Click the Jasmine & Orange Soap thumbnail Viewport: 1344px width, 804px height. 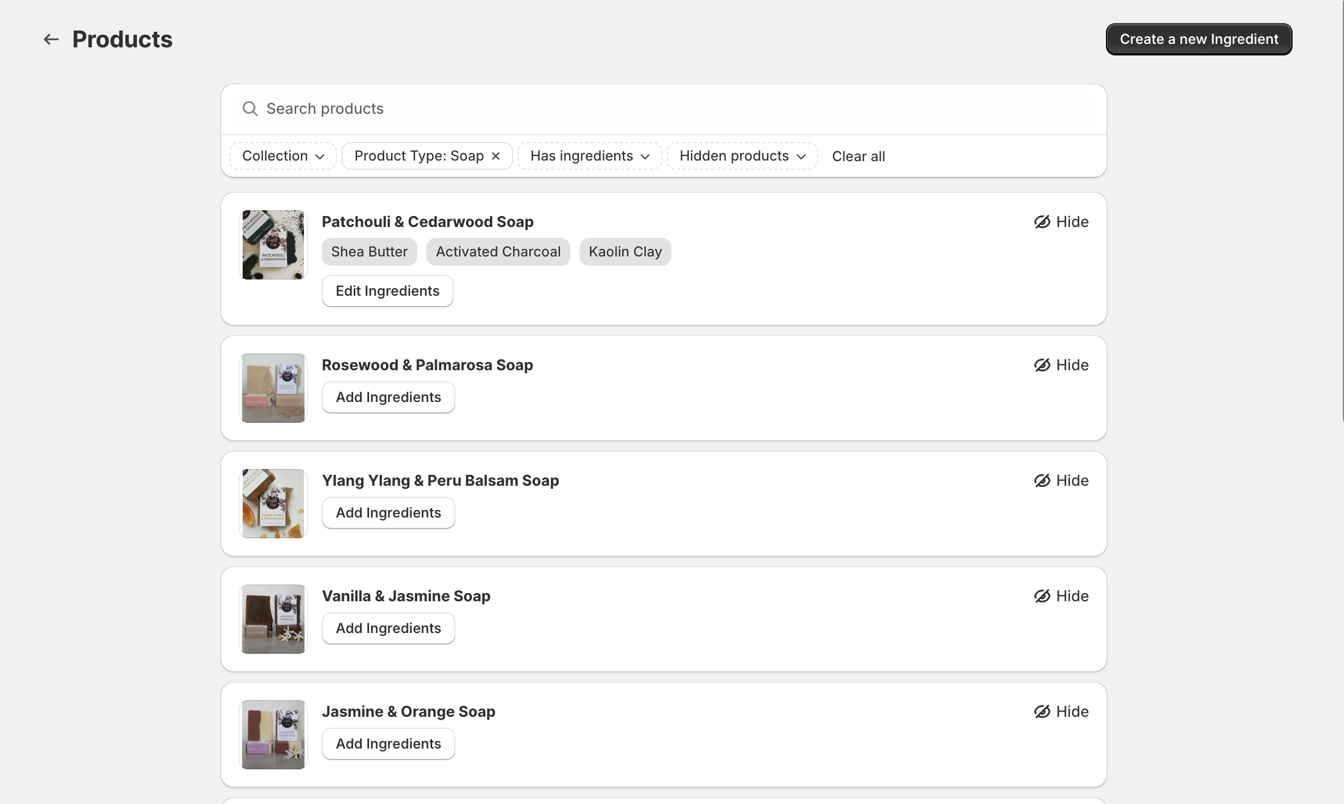click(x=273, y=735)
